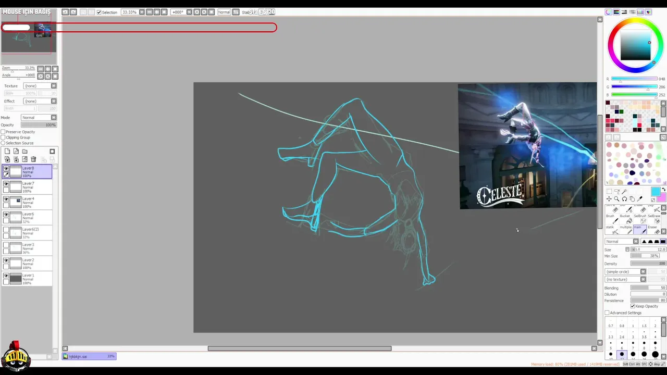Select the Zoom magnifier tool
The height and width of the screenshot is (375, 667).
pyautogui.click(x=616, y=199)
